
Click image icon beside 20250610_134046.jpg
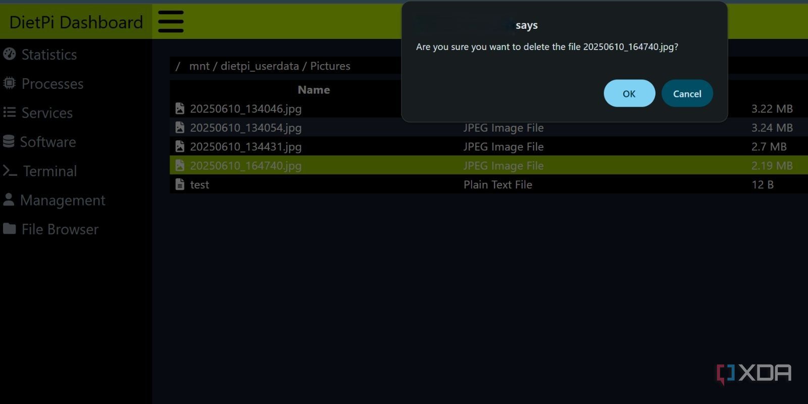[180, 108]
